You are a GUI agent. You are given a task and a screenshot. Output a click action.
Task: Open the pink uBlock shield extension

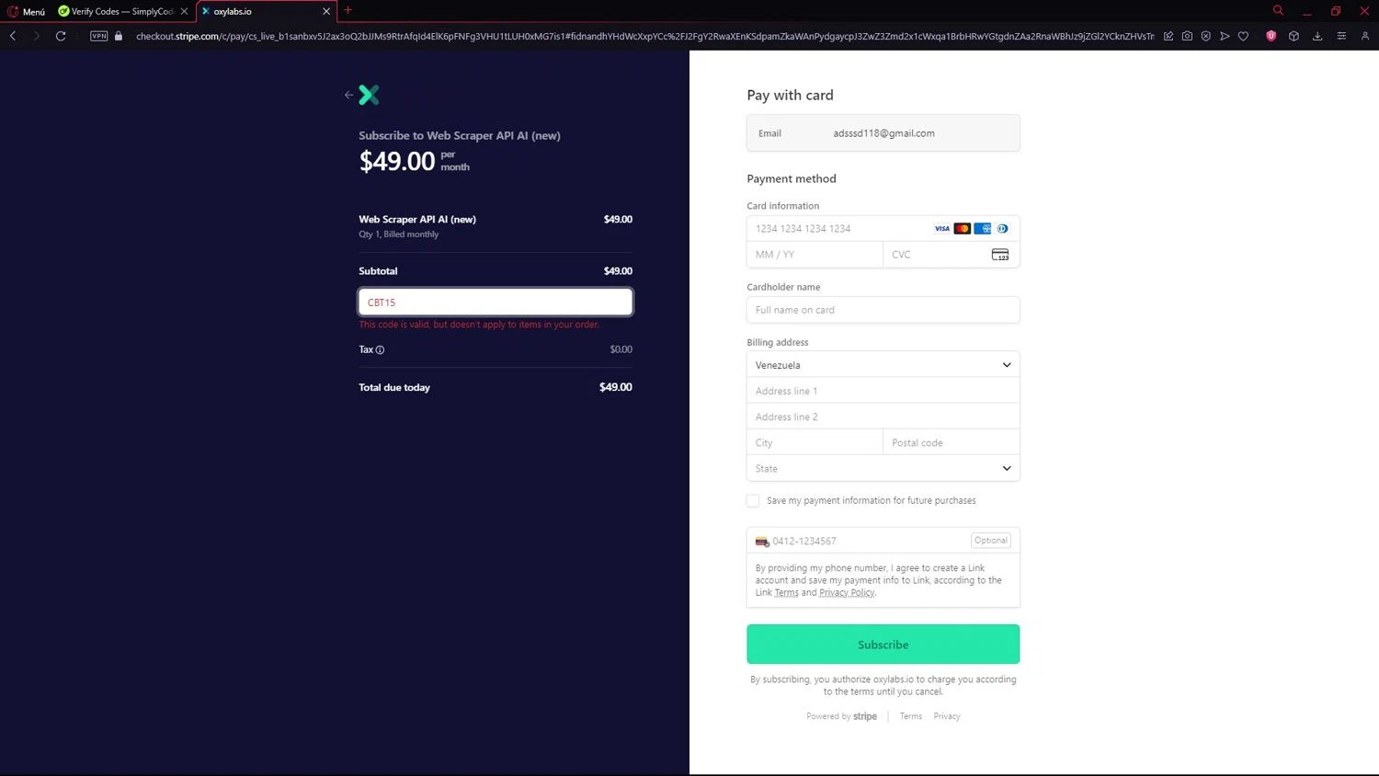pyautogui.click(x=1271, y=36)
